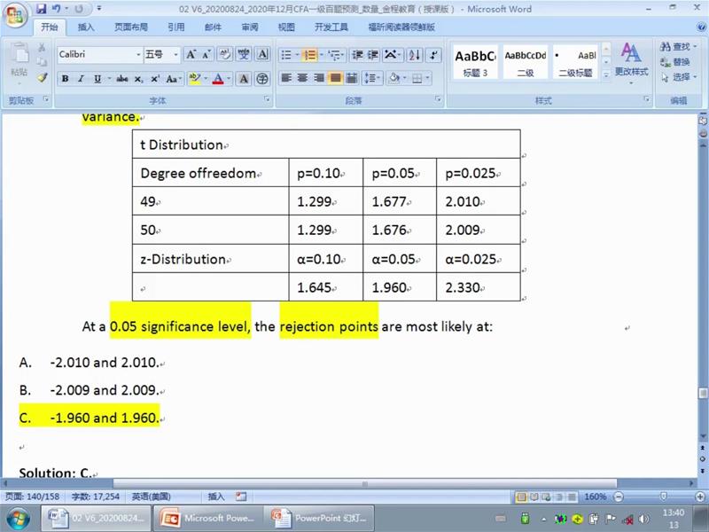Click the subscript x₂ icon
Viewport: 709px width, 532px height.
[138, 79]
